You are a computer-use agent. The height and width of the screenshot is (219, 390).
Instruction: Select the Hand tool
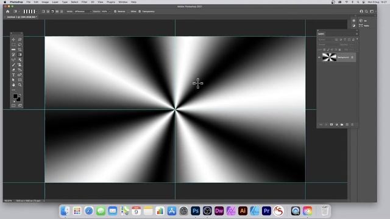pyautogui.click(x=13, y=85)
